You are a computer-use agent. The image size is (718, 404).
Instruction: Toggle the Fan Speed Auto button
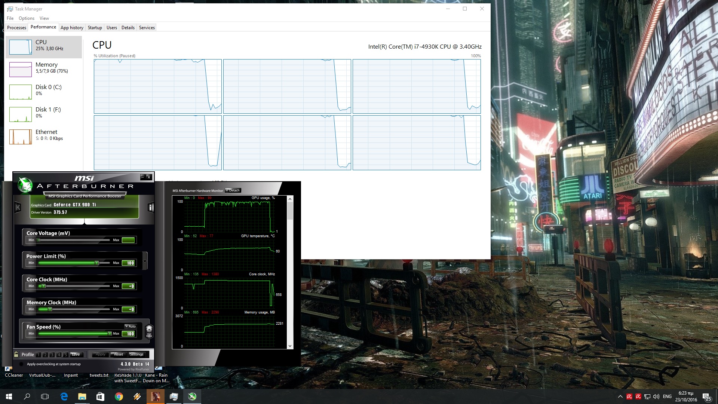click(131, 327)
